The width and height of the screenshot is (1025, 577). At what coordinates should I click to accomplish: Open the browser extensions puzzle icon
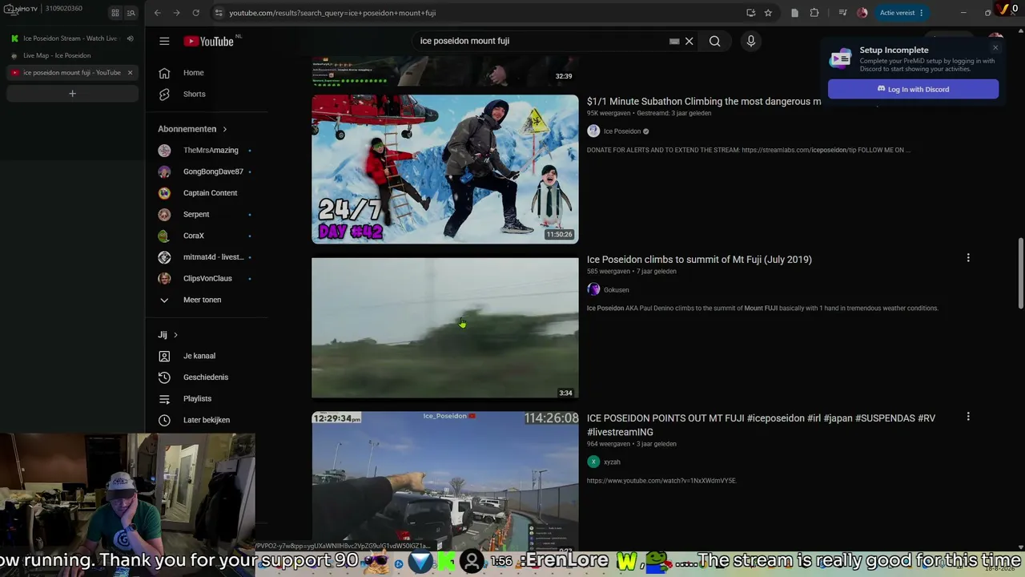[814, 13]
